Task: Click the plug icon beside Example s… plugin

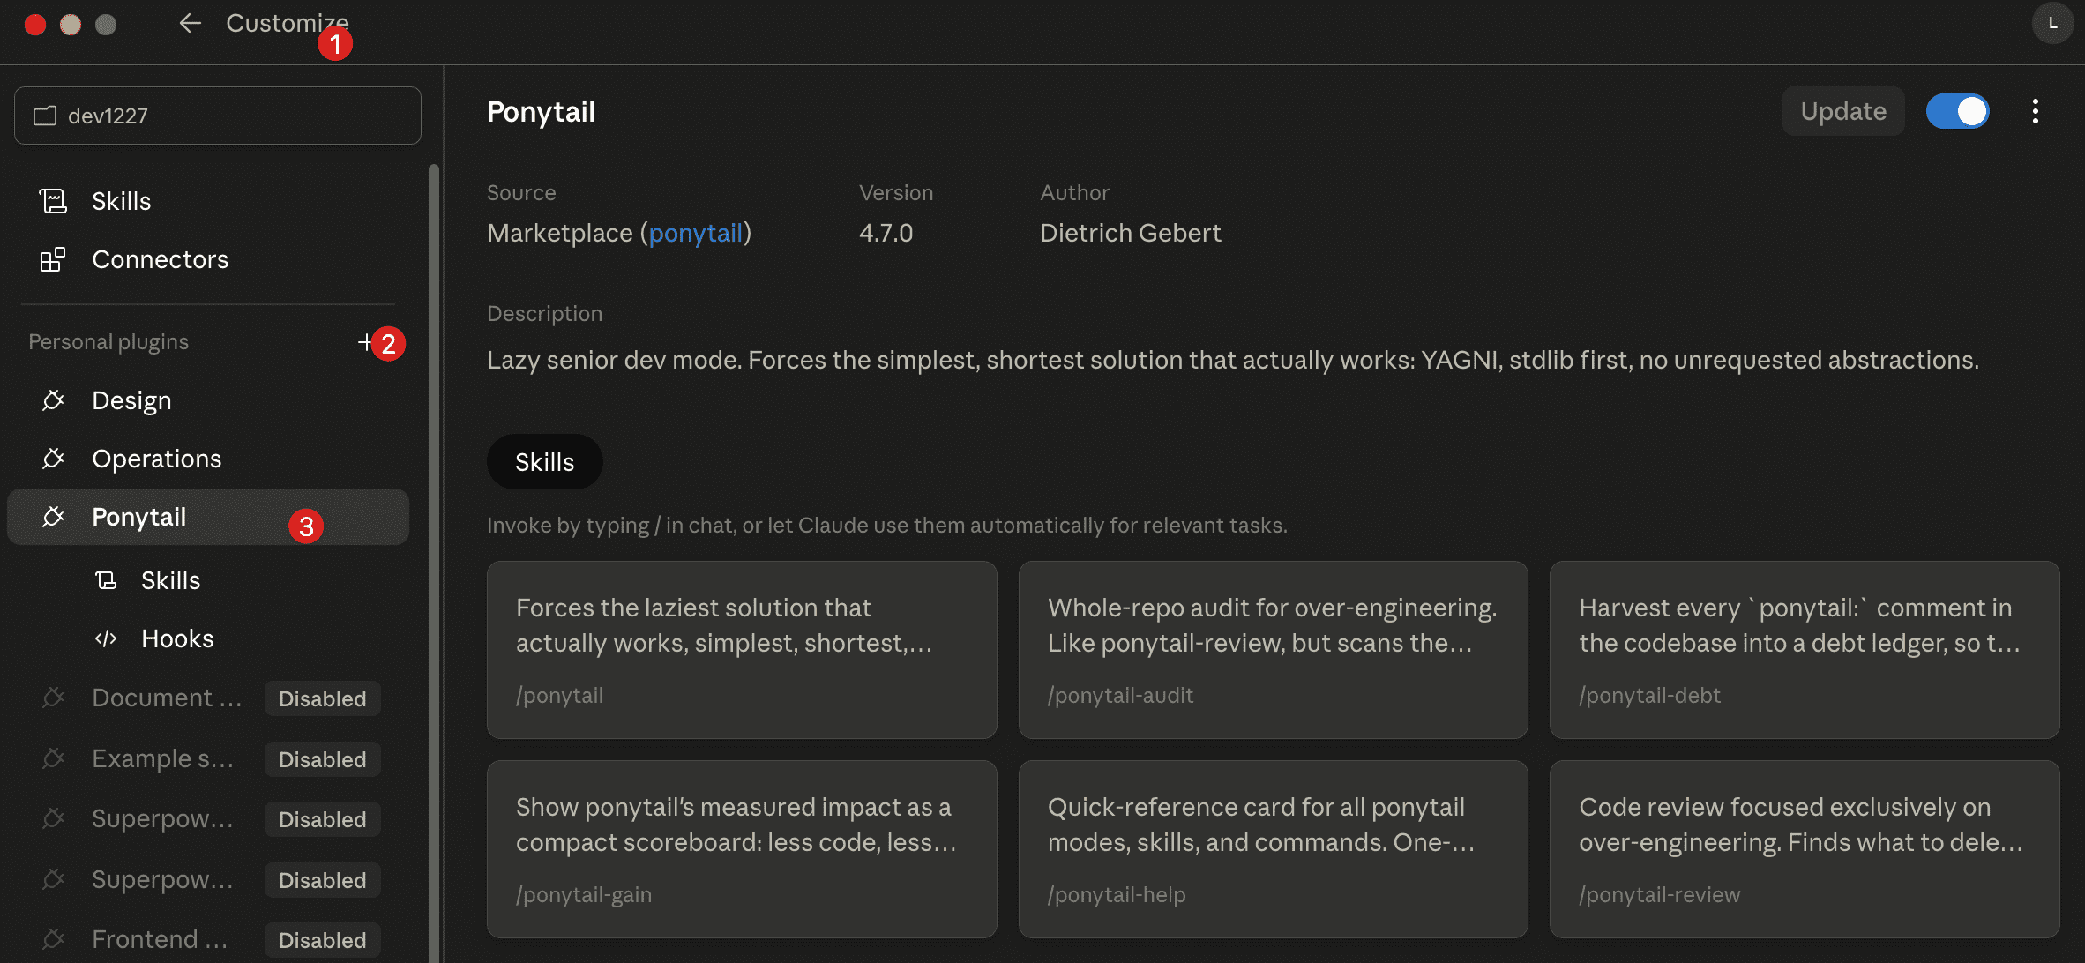Action: point(53,758)
